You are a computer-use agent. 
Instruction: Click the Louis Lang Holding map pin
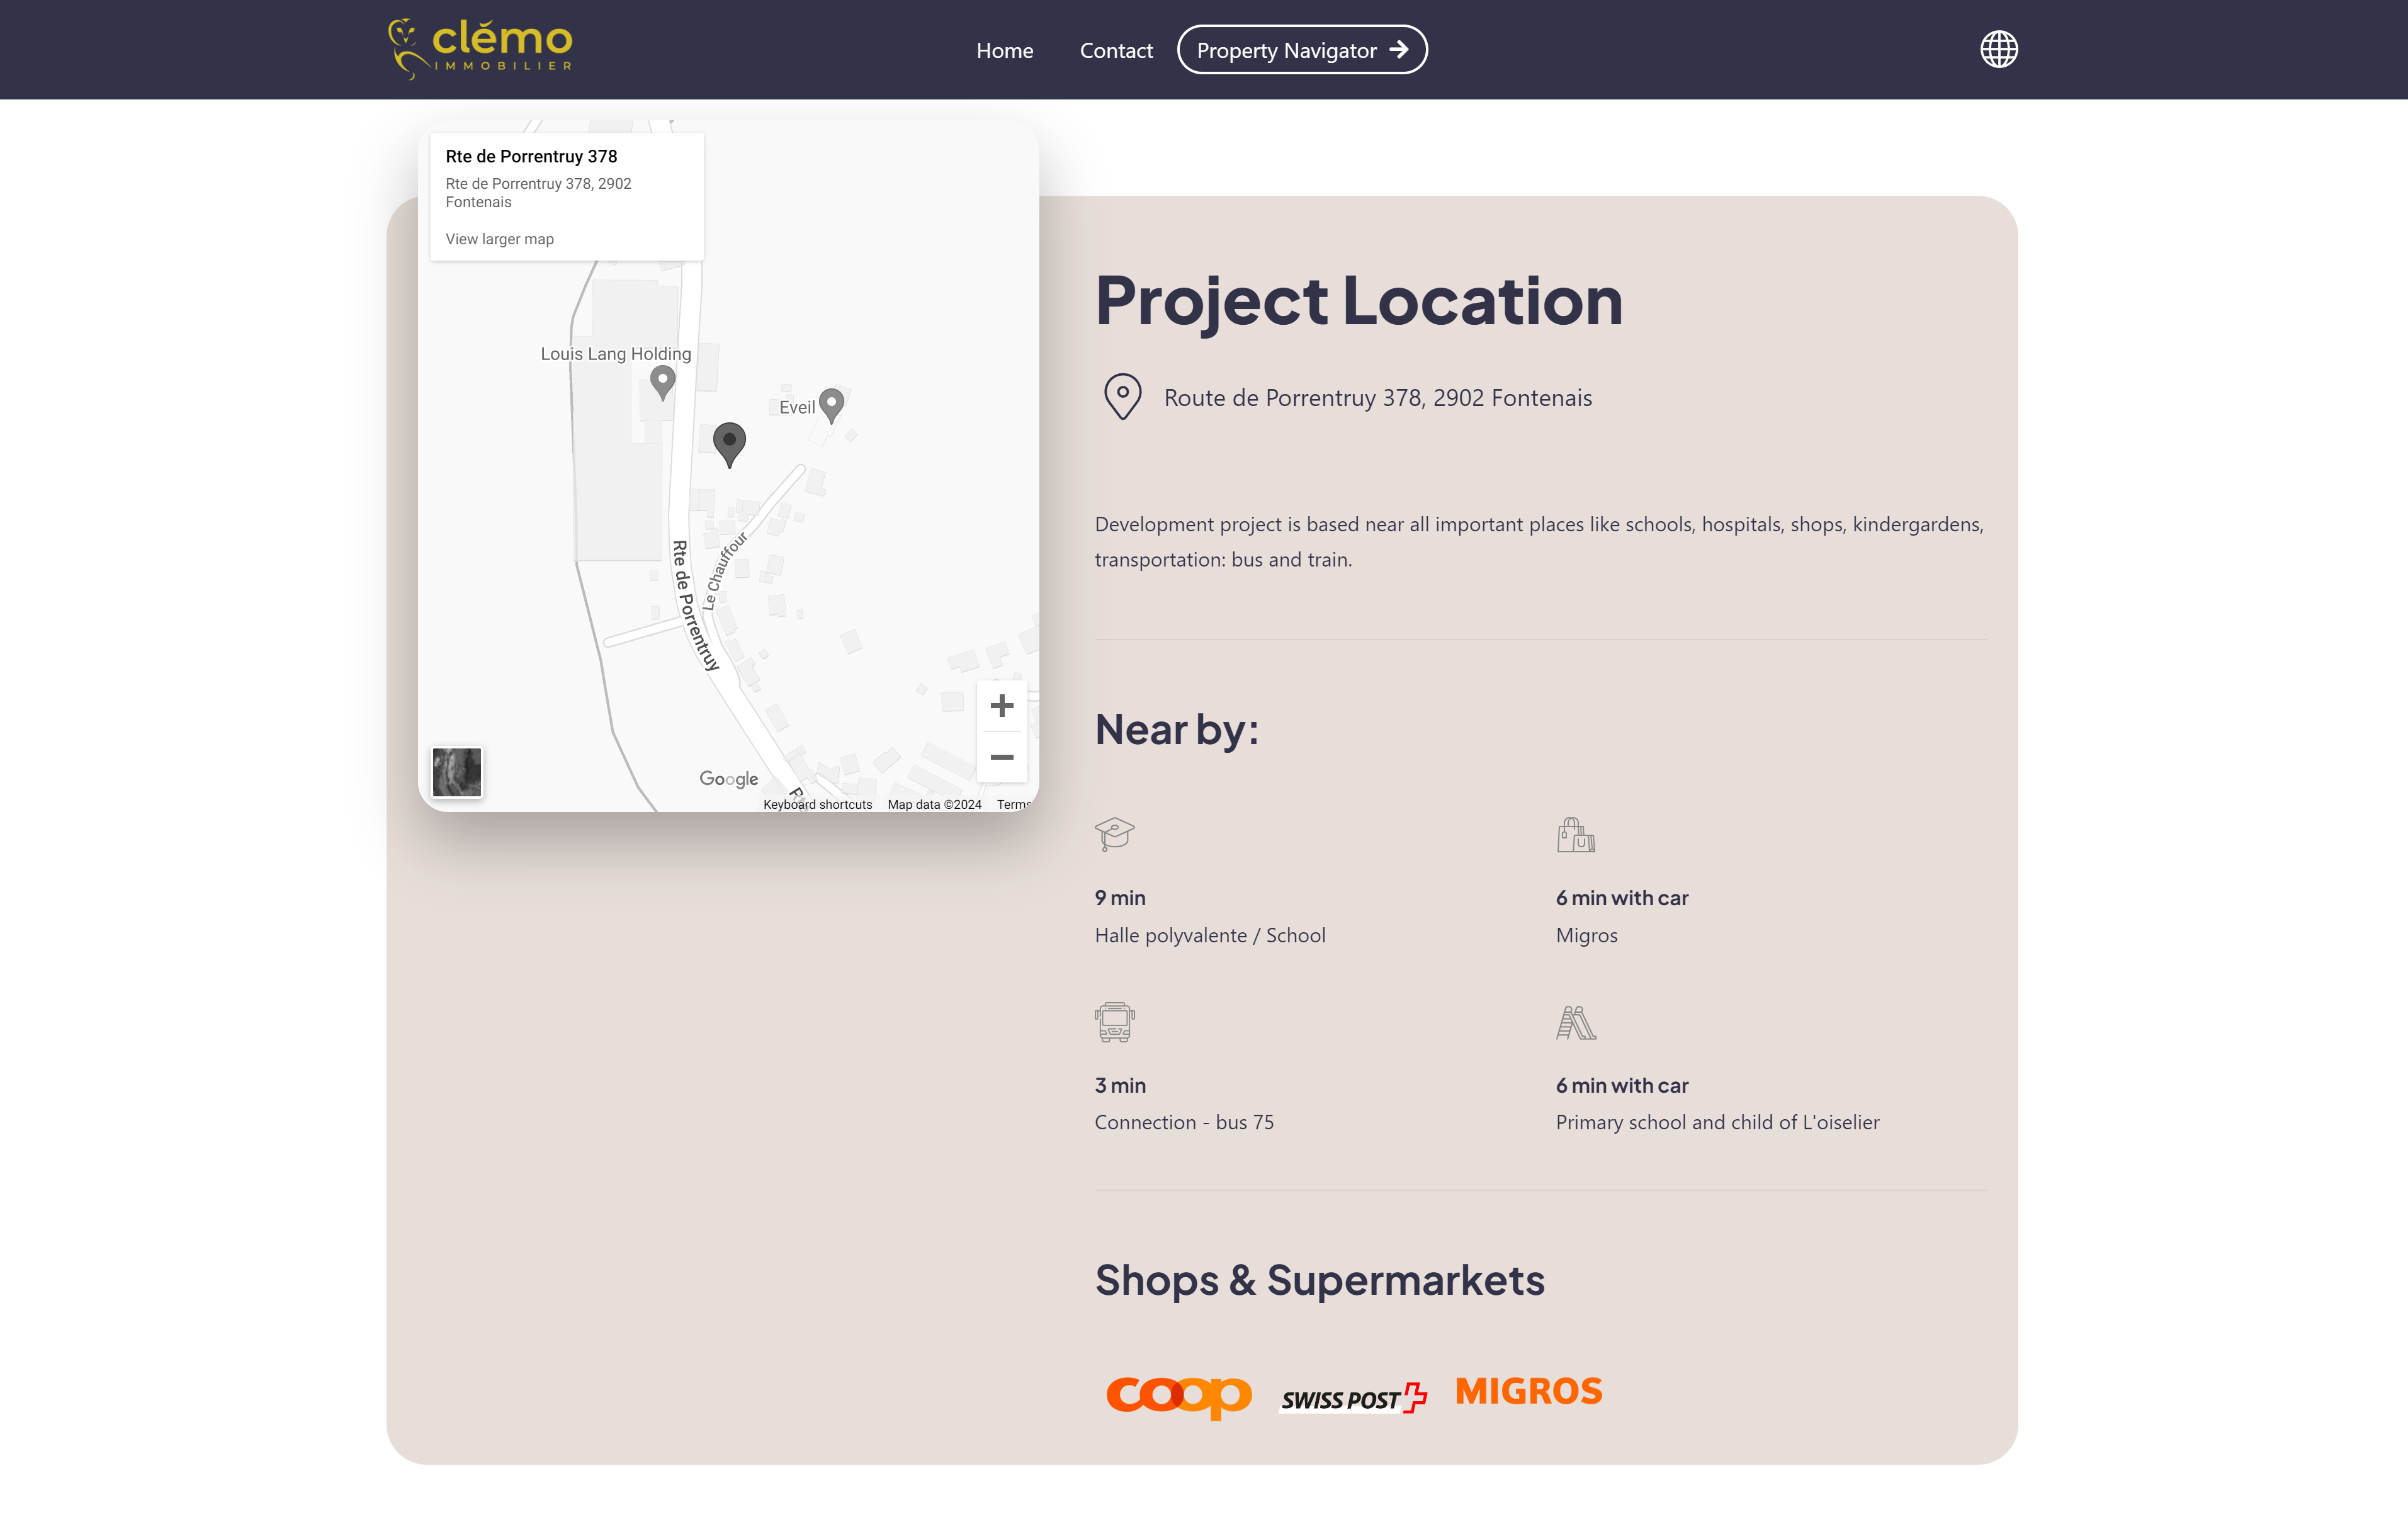tap(662, 381)
